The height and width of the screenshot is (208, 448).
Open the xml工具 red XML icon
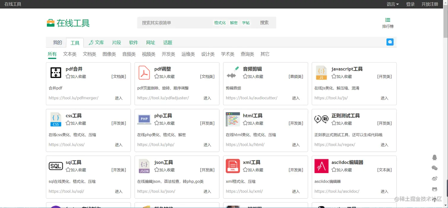[x=233, y=166]
